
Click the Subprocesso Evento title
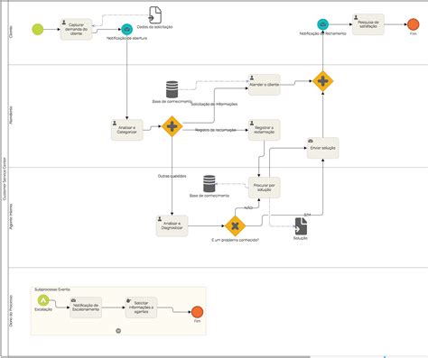coord(52,289)
